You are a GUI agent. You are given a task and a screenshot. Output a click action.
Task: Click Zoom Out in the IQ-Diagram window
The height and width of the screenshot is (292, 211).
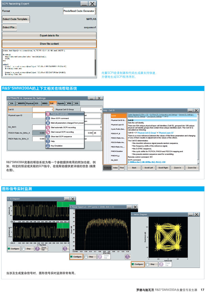42,248
